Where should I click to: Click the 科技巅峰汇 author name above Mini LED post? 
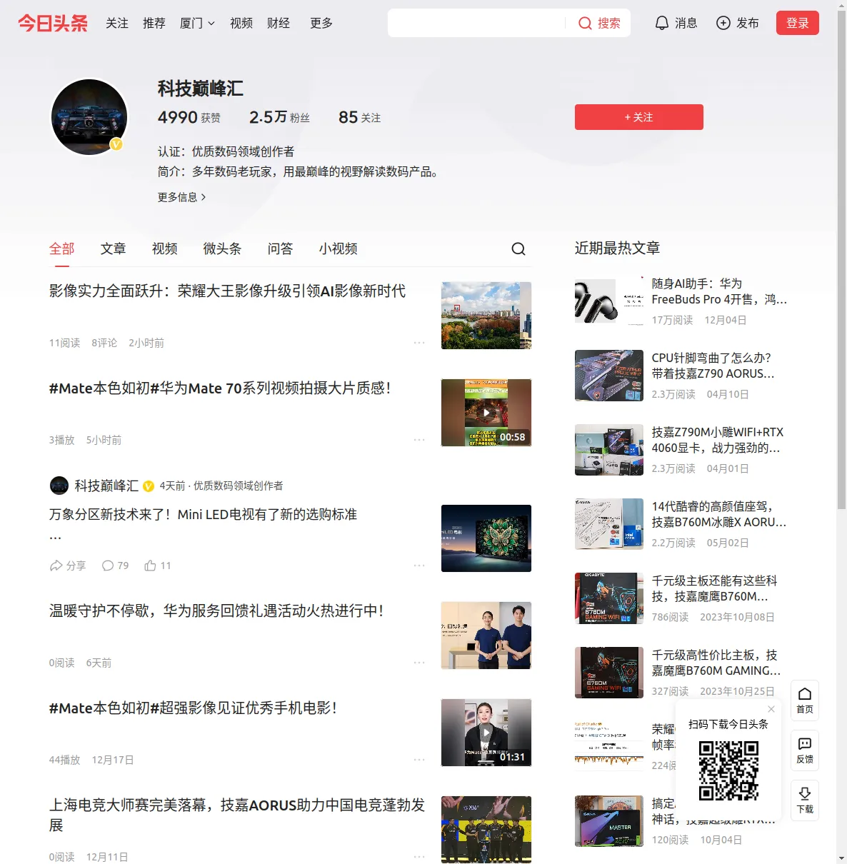click(x=107, y=486)
